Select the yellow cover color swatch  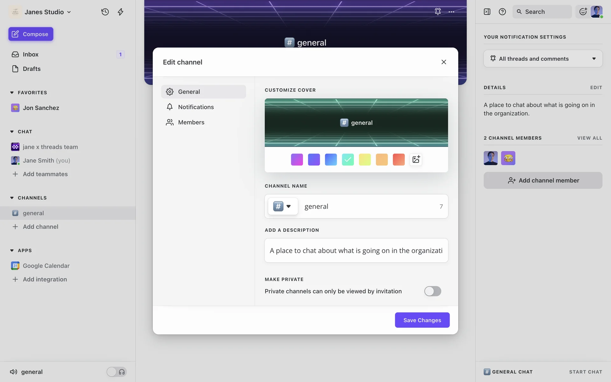tap(365, 159)
